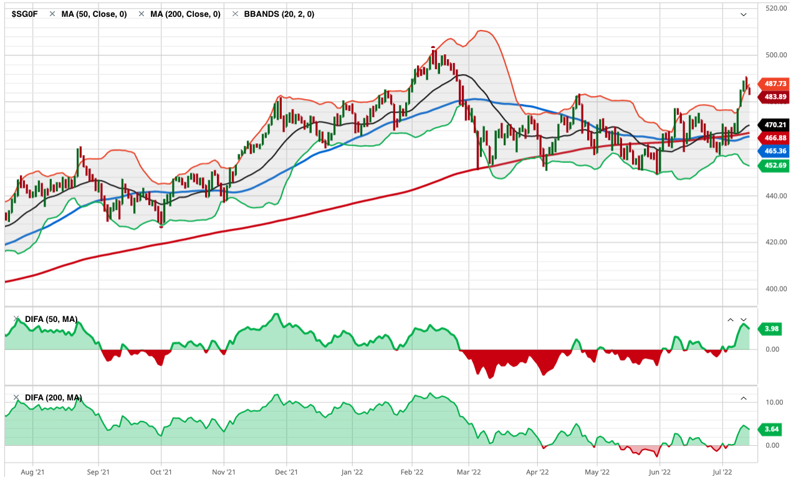Image resolution: width=791 pixels, height=477 pixels.
Task: Close the DIFA (200, MA) indicator panel
Action: click(x=16, y=397)
